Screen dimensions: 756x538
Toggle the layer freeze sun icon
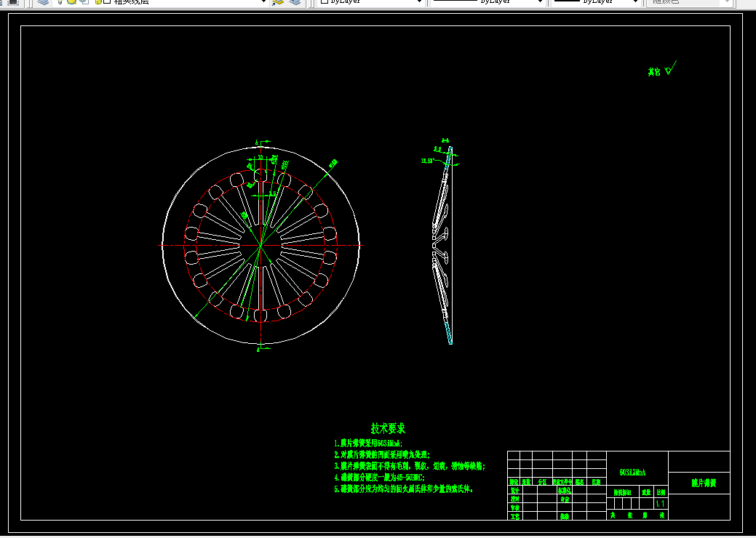coord(72,2)
